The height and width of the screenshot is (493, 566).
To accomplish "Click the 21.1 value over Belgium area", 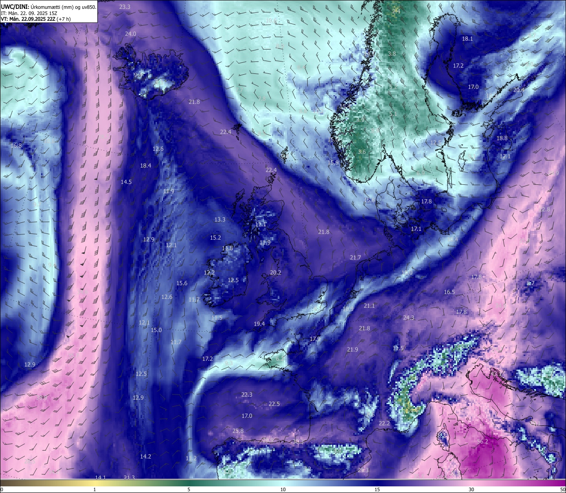I will click(x=369, y=306).
